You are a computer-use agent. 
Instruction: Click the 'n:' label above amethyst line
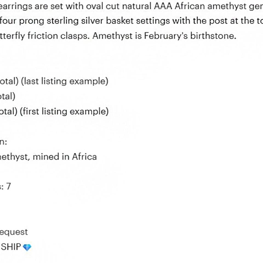tap(3, 142)
